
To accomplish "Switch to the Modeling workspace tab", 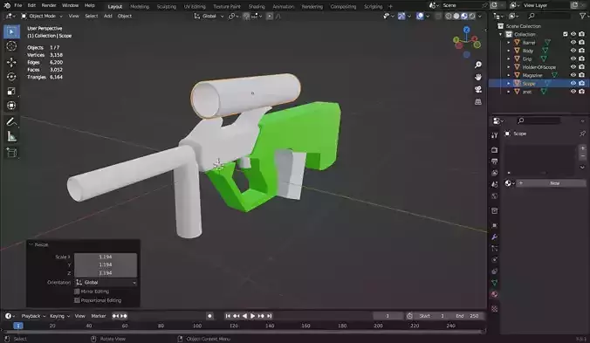I will coord(140,6).
